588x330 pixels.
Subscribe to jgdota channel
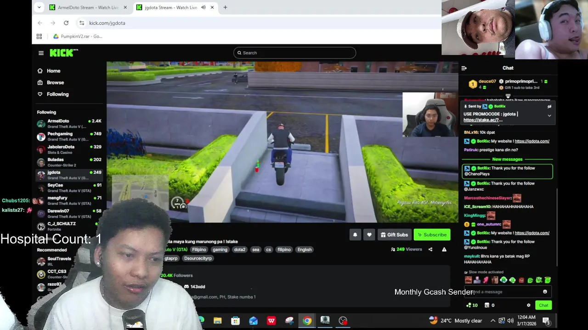(432, 235)
